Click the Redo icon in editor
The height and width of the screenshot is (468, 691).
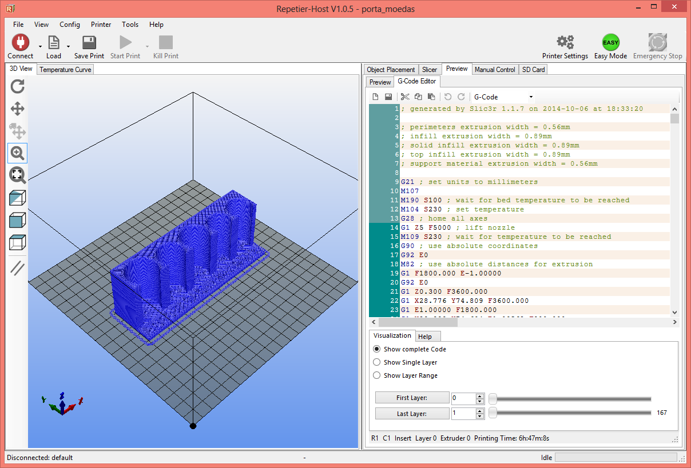pyautogui.click(x=461, y=97)
